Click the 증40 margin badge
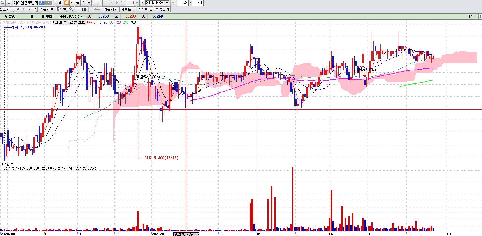Viewport: 482px width, 236px height. pyautogui.click(x=48, y=3)
